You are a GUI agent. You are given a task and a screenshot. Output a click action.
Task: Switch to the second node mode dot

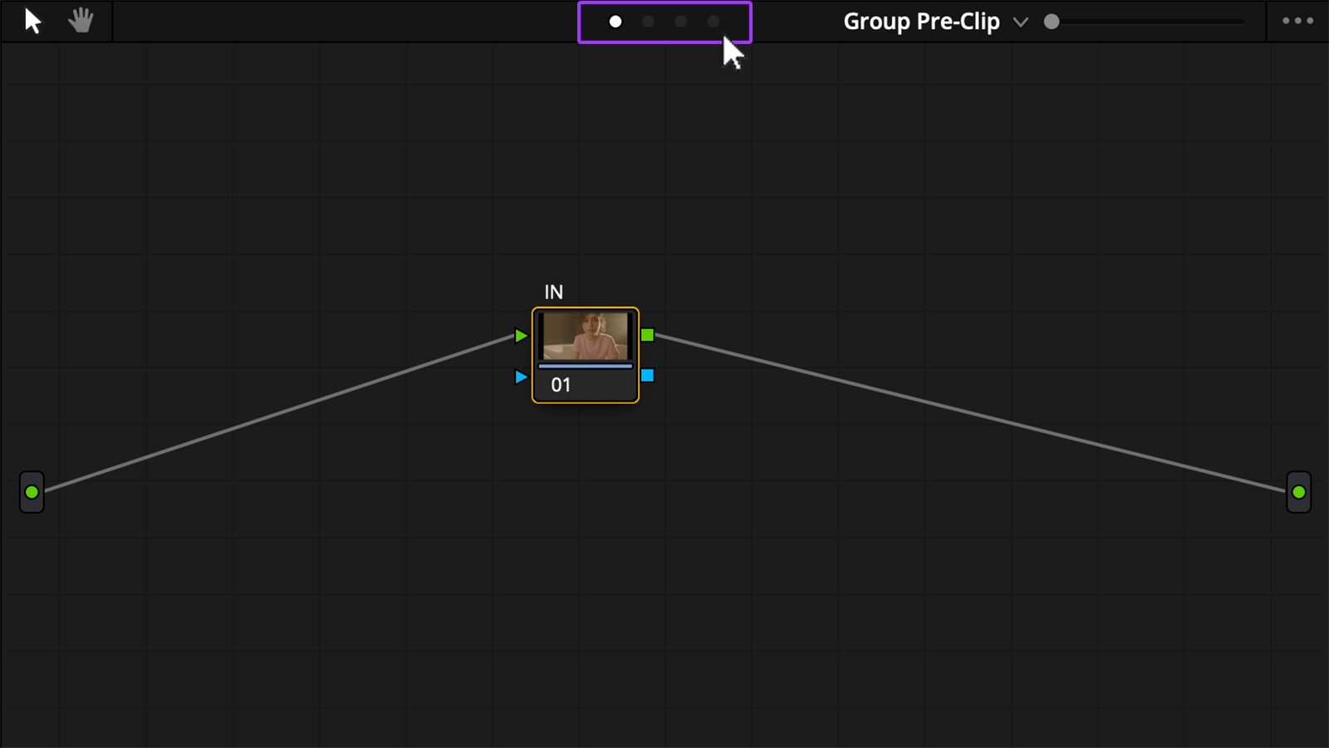648,22
